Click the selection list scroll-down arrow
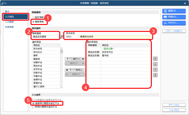189x115 pixels. pos(62,87)
